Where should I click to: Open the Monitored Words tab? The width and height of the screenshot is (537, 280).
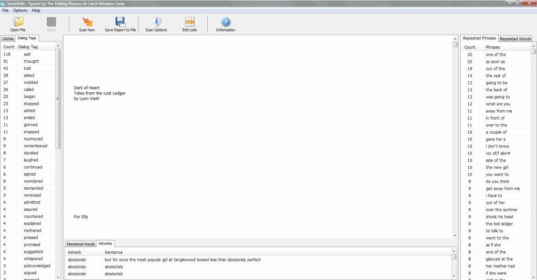(x=80, y=244)
